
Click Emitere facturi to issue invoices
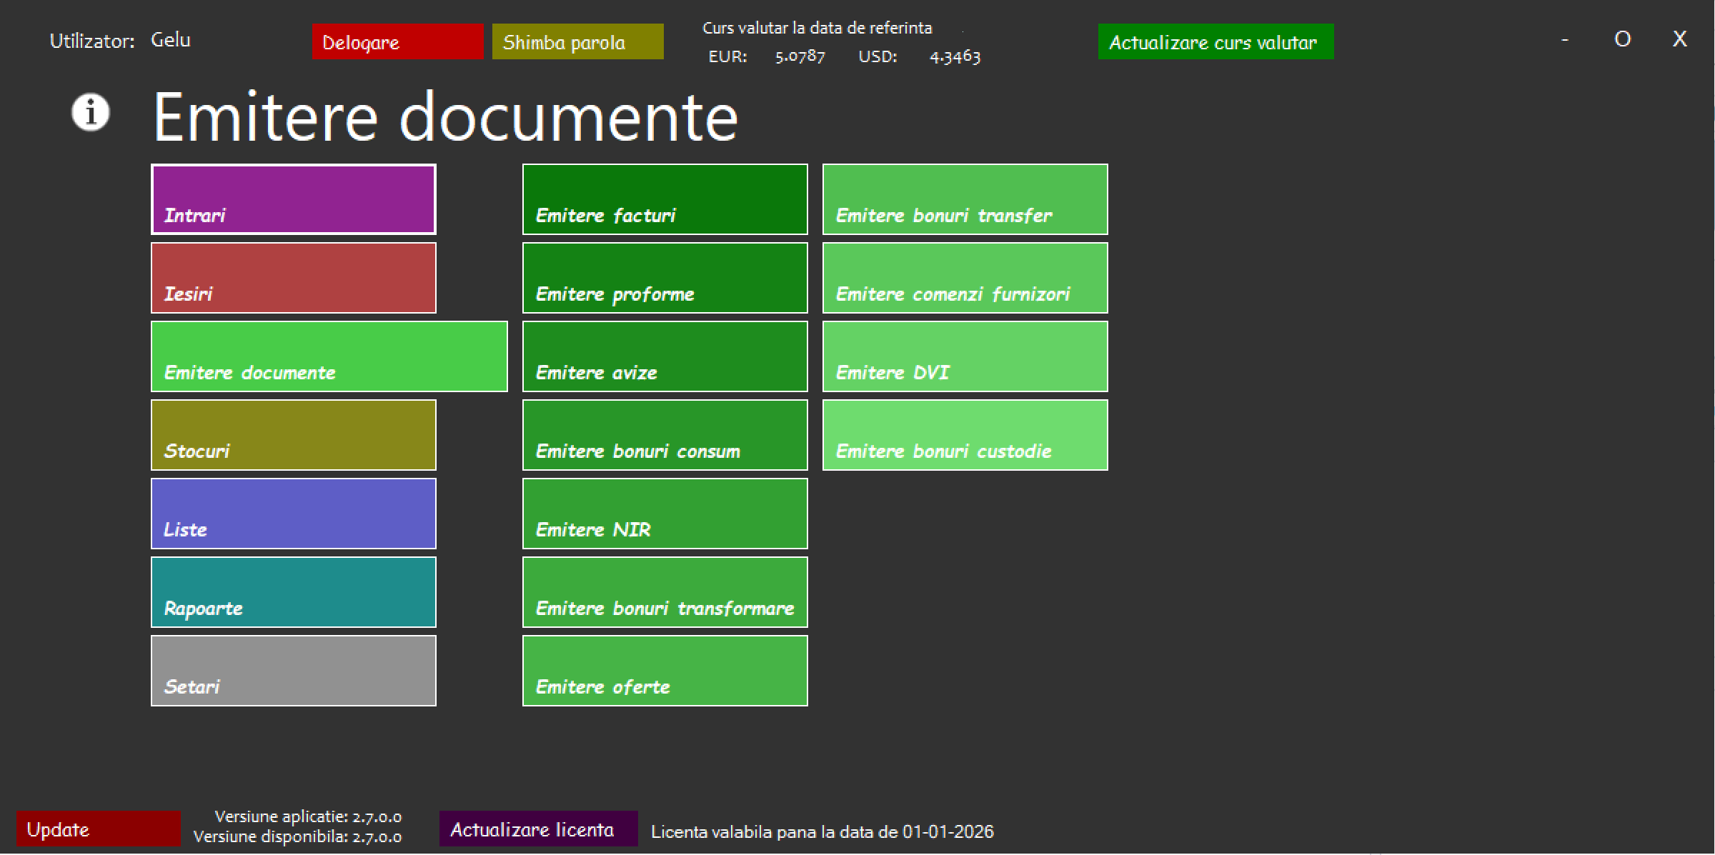(664, 199)
